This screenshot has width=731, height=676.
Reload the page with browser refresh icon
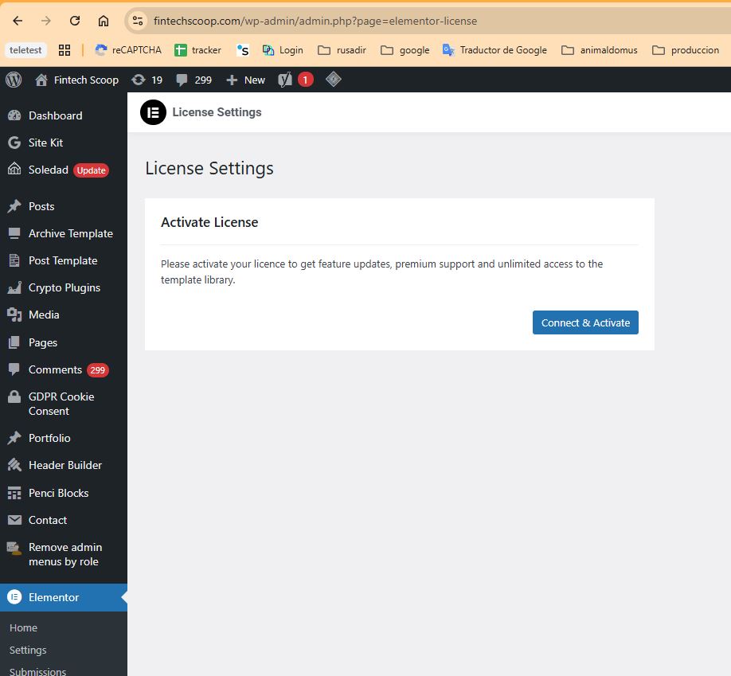click(75, 21)
